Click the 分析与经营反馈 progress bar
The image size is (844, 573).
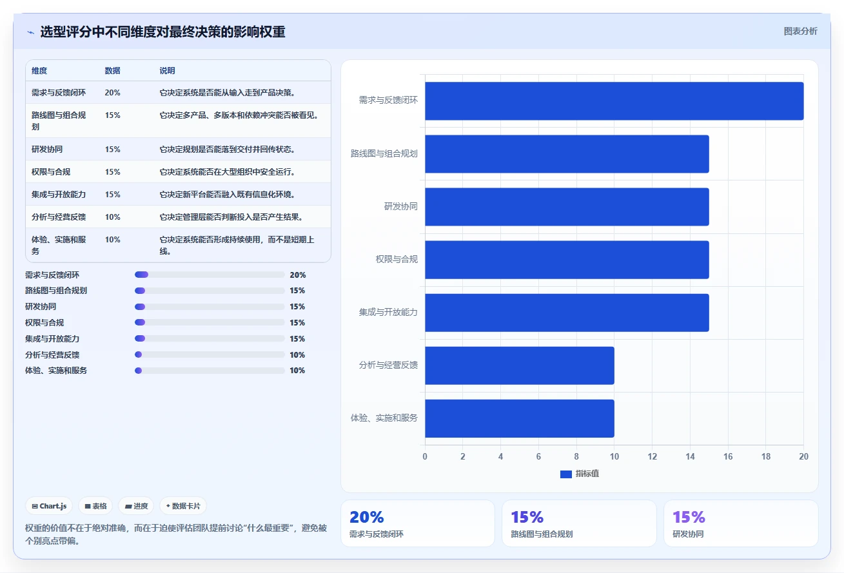(x=210, y=354)
